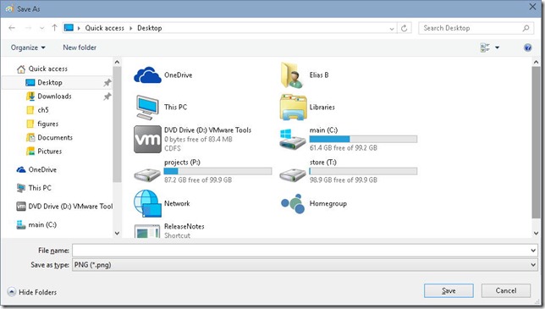Click the Forward navigation arrow
Image resolution: width=545 pixels, height=309 pixels.
[x=29, y=28]
